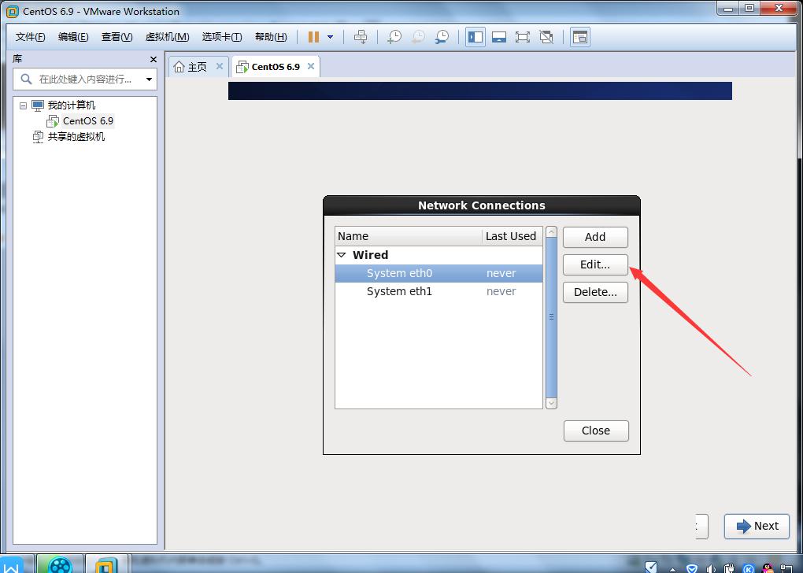The image size is (803, 573).
Task: Enter full screen mode from the toolbar
Action: (523, 37)
